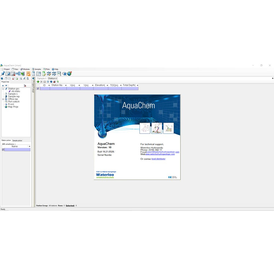Open the Name column filter dropdown
The height and width of the screenshot is (274, 274).
pyautogui.click(x=29, y=146)
